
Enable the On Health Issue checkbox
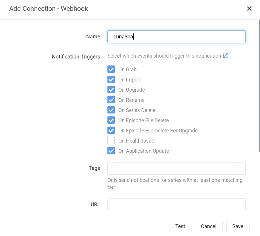[x=111, y=141]
